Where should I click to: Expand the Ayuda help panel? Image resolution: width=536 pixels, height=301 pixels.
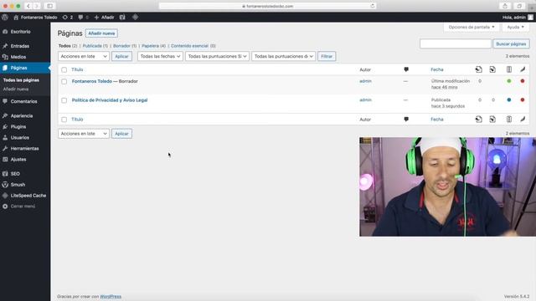tap(516, 27)
